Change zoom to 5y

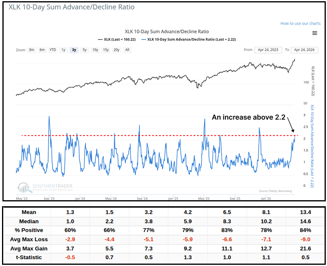(x=84, y=50)
